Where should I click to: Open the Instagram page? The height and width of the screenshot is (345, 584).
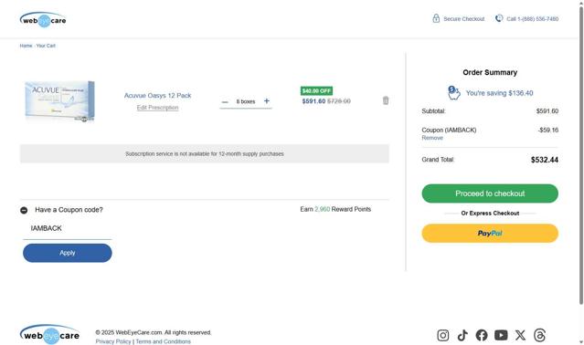[443, 335]
